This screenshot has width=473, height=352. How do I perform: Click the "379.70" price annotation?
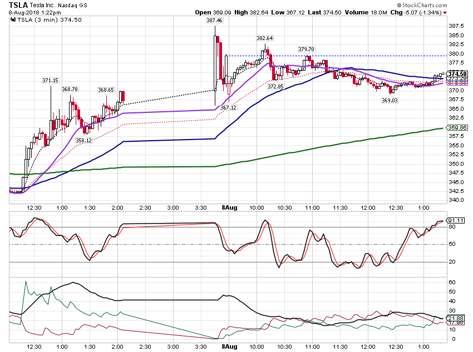coord(306,49)
